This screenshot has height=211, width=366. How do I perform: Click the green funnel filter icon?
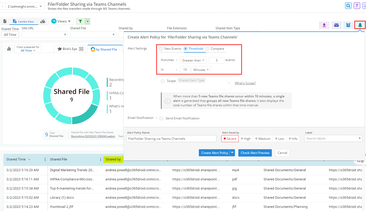pyautogui.click(x=80, y=21)
